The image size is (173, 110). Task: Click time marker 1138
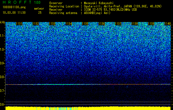coord(134,24)
